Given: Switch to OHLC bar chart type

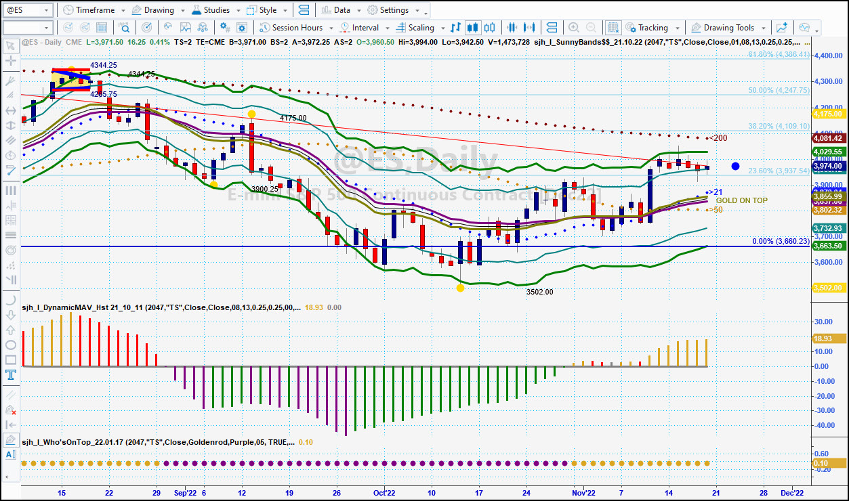Looking at the screenshot, I should [455, 28].
